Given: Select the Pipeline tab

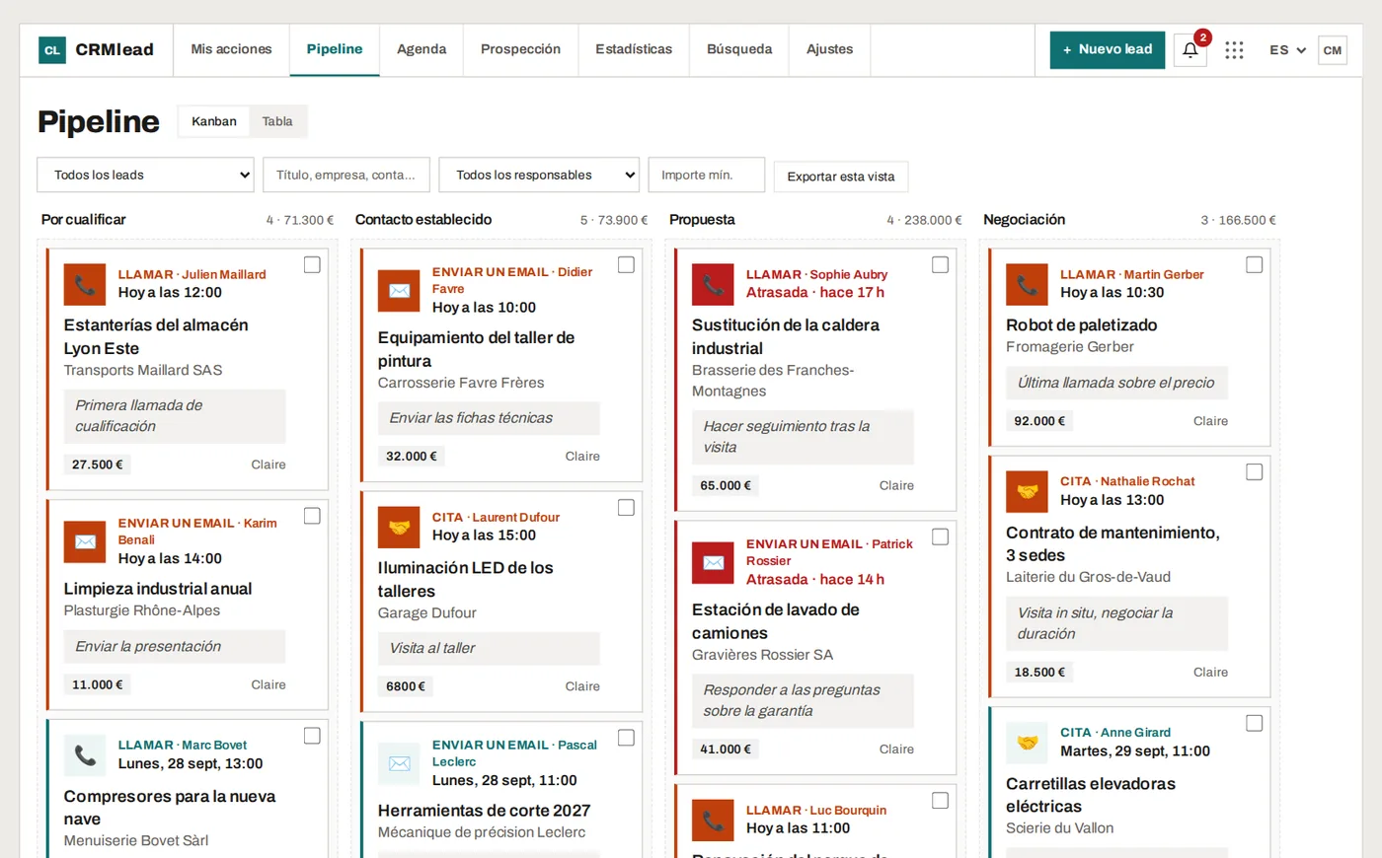Looking at the screenshot, I should coord(335,49).
